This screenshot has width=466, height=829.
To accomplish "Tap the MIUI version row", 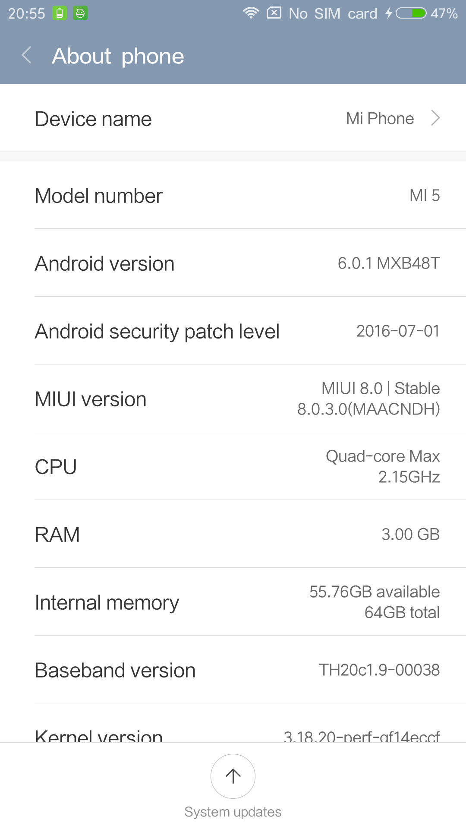I will 233,399.
